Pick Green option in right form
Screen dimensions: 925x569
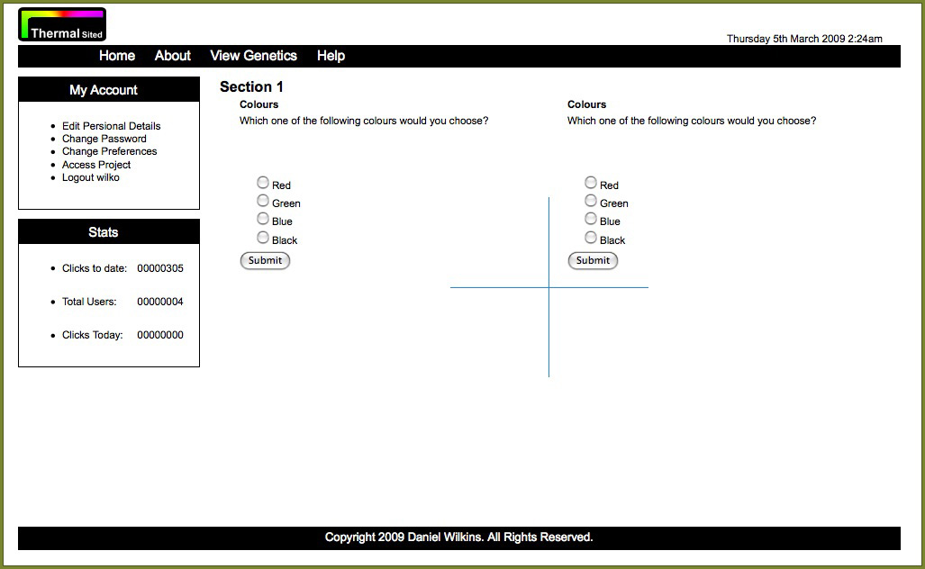pyautogui.click(x=591, y=201)
